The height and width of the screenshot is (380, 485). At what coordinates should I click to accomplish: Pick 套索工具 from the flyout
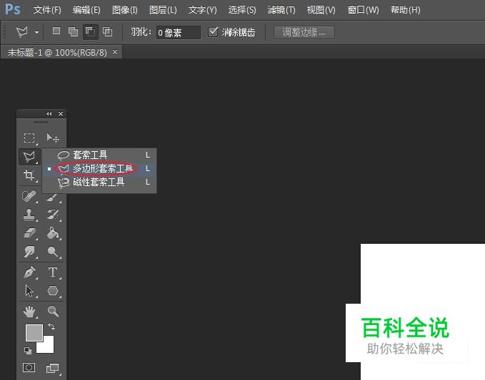tap(99, 155)
